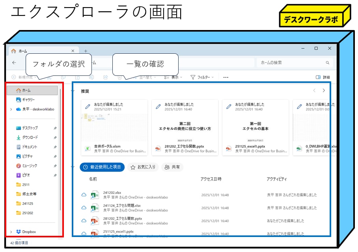The height and width of the screenshot is (252, 358).
Task: Open the 郷土史等 folder in the sidebar
Action: pyautogui.click(x=26, y=194)
